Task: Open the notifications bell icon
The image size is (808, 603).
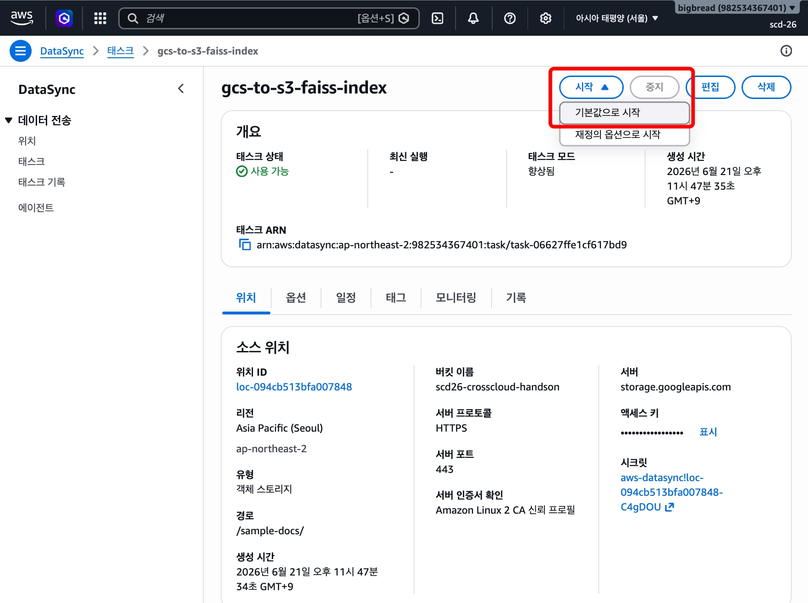Action: pos(473,18)
